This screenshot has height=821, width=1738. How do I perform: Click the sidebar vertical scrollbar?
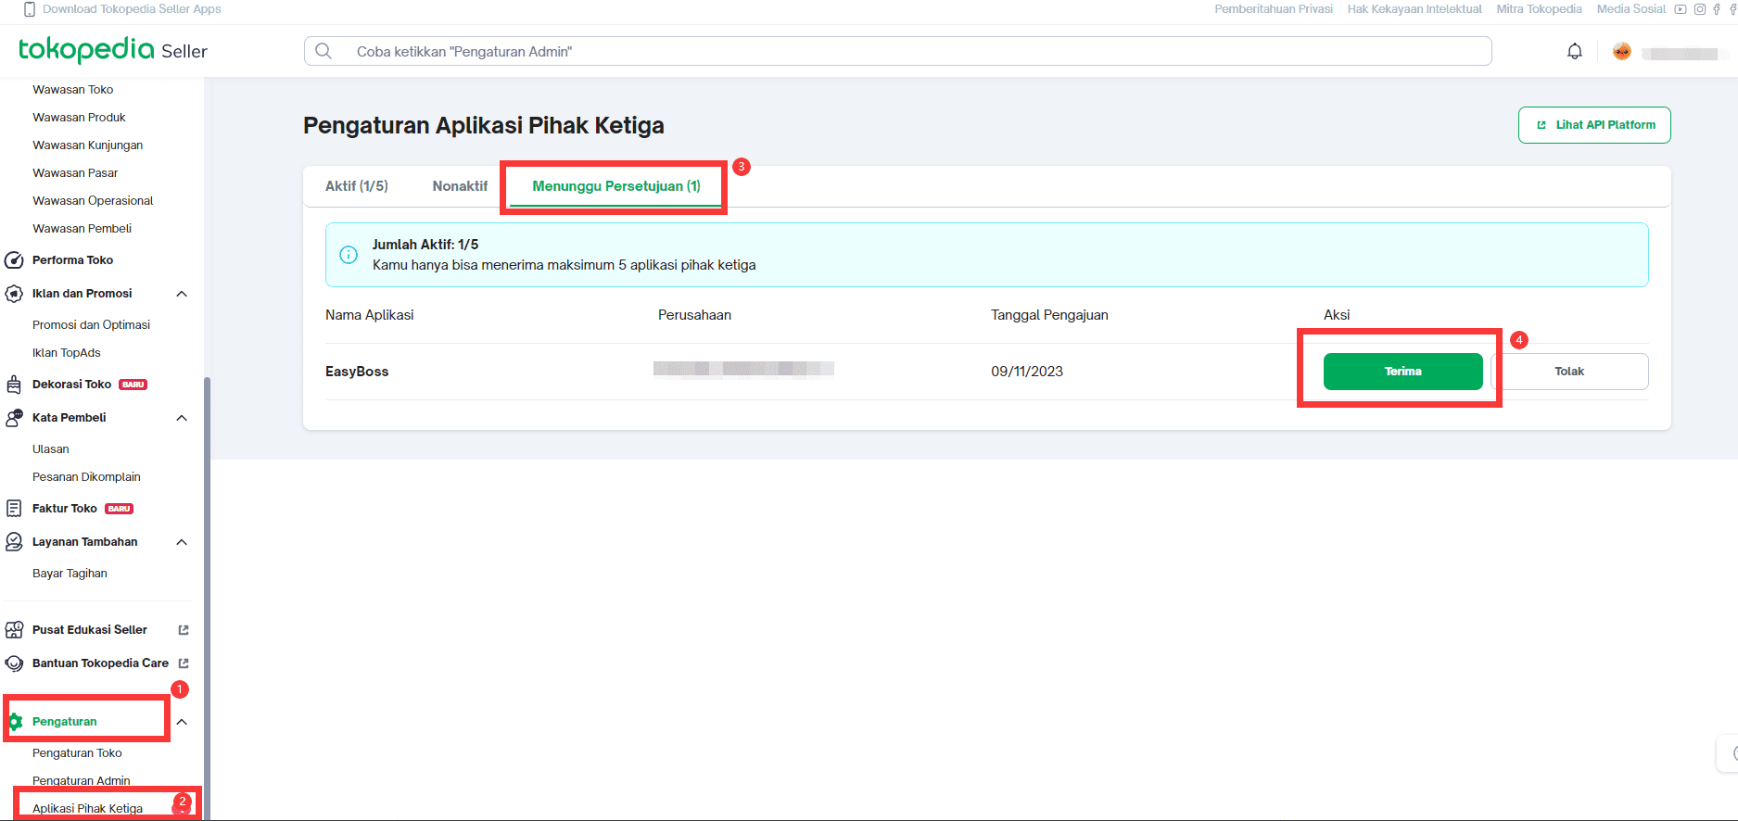coord(208,598)
